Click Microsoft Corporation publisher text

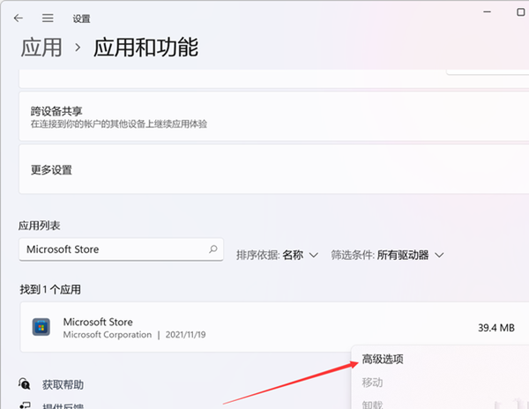[x=108, y=335]
